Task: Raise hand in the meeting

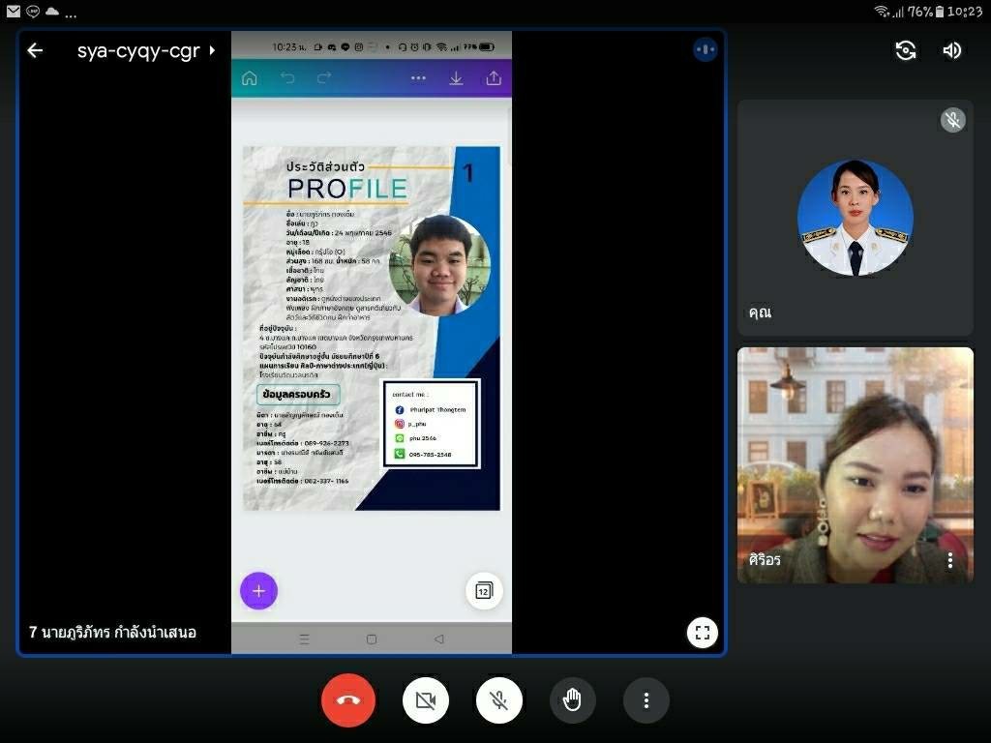Action: coord(573,700)
